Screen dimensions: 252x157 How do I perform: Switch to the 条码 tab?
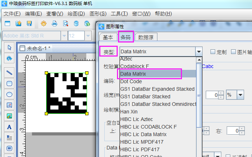pyautogui.click(x=126, y=37)
